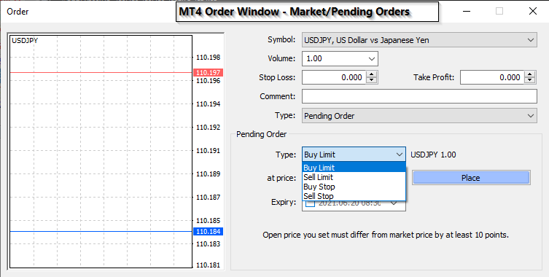Choose Sell Stop from the list
Image resolution: width=549 pixels, height=277 pixels.
[354, 196]
